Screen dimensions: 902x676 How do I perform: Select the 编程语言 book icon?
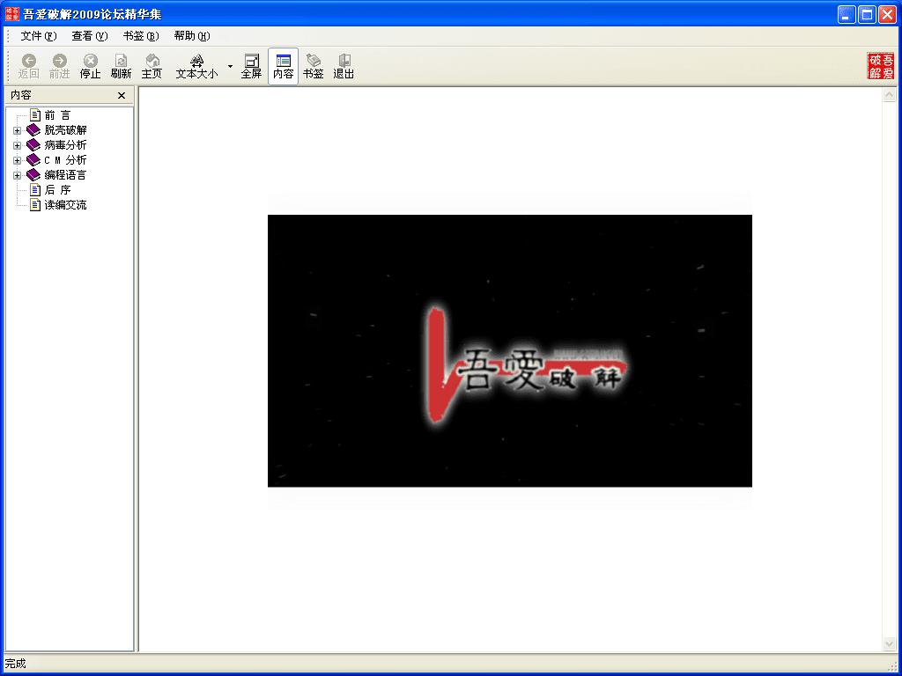(x=33, y=175)
